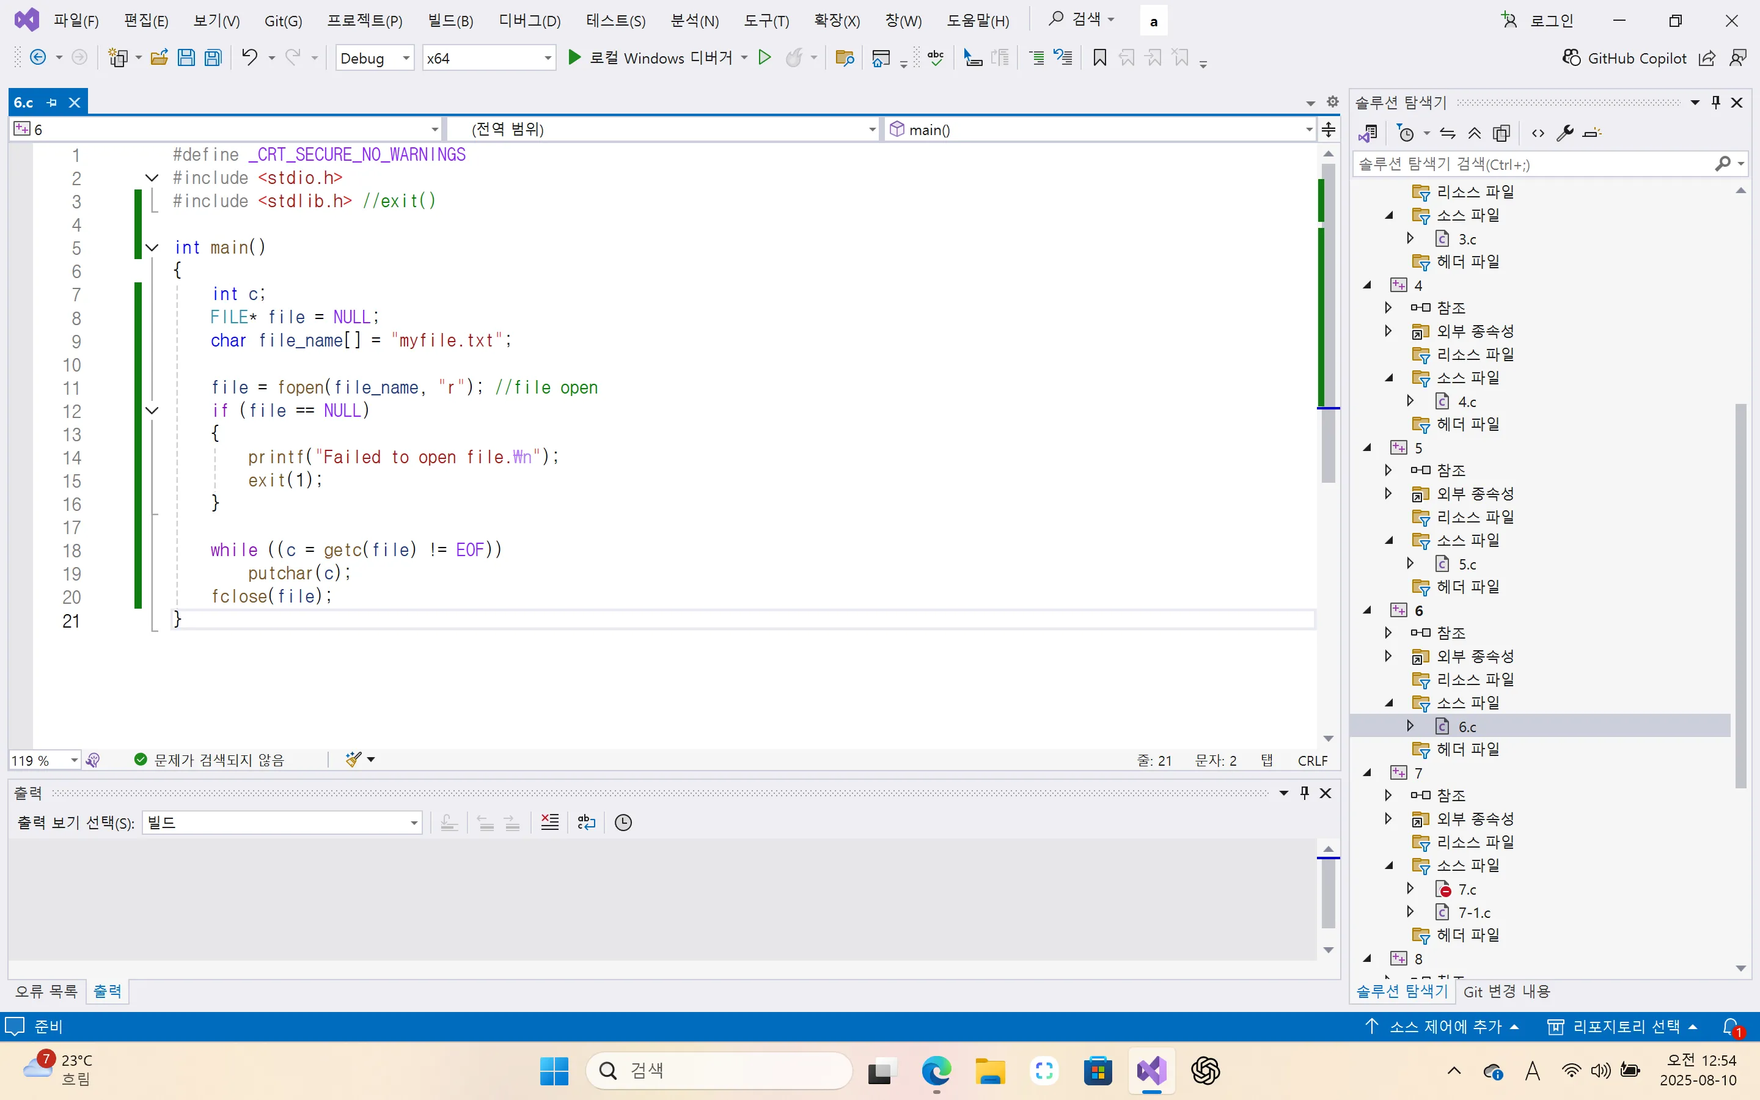Image resolution: width=1760 pixels, height=1100 pixels.
Task: Collapse the main() function fold chevron
Action: click(x=152, y=248)
